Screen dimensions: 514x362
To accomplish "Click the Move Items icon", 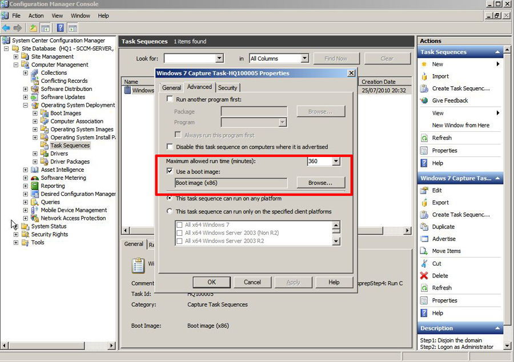I will tap(424, 251).
